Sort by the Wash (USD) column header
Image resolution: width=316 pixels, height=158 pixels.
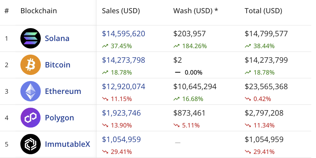[195, 11]
